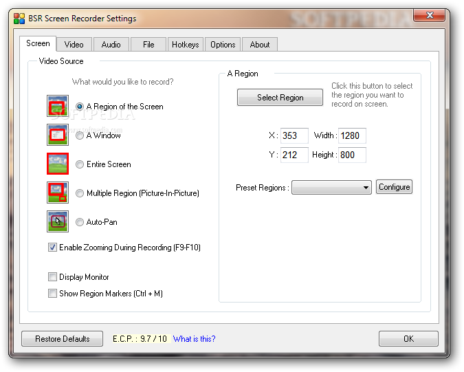This screenshot has height=372, width=464.
Task: Switch to the Video tab
Action: tap(74, 45)
